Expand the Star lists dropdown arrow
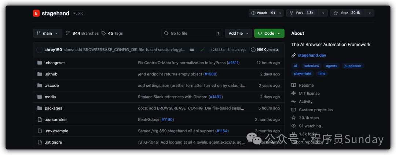 click(369, 13)
